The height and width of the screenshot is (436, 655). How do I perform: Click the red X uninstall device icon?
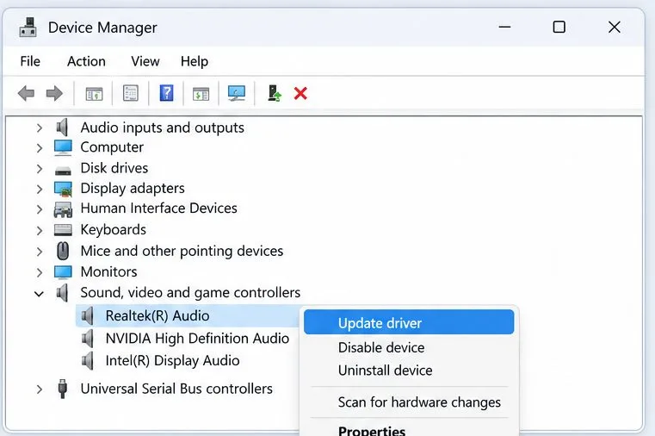300,93
